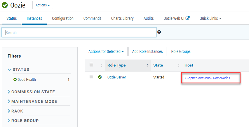The image size is (249, 127).
Task: Open the Actions dropdown next to Oozie
Action: pyautogui.click(x=43, y=5)
